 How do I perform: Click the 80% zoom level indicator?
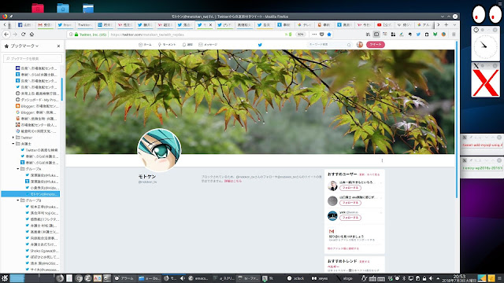[x=300, y=35]
